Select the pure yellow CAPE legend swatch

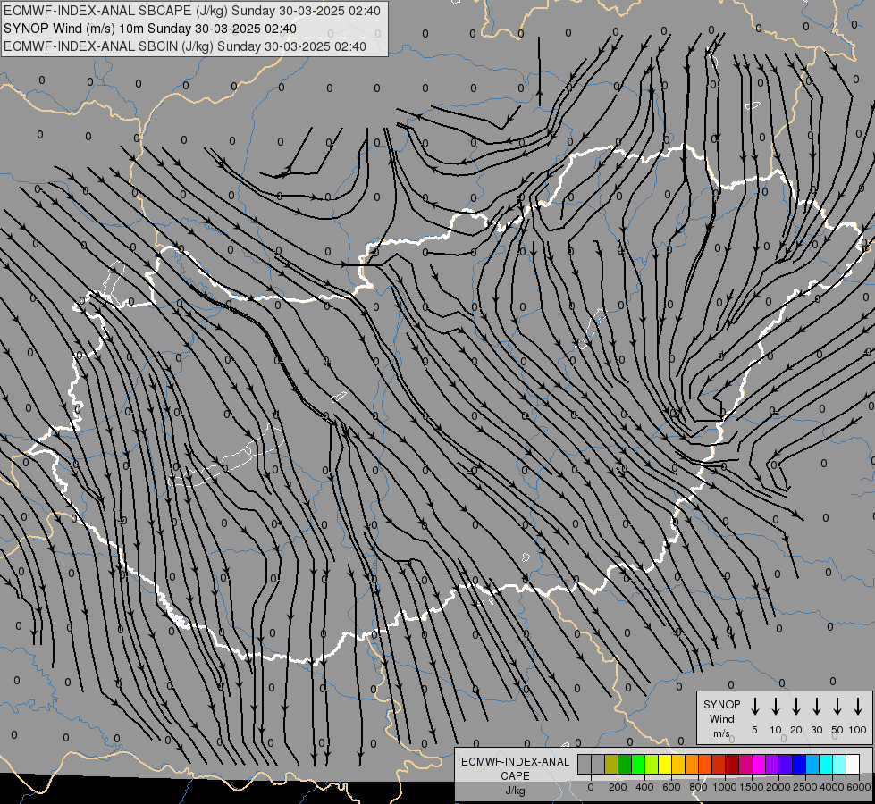click(x=665, y=765)
